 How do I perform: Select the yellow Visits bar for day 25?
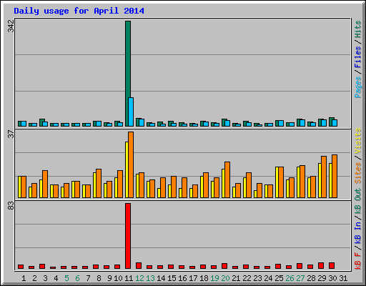(x=277, y=182)
